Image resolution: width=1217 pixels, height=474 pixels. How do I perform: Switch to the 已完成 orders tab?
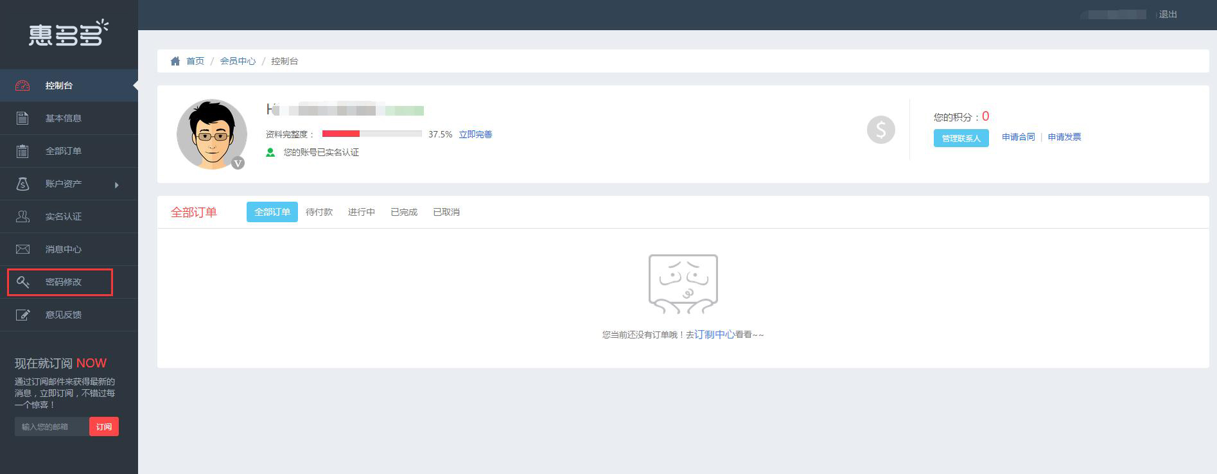[x=404, y=212]
